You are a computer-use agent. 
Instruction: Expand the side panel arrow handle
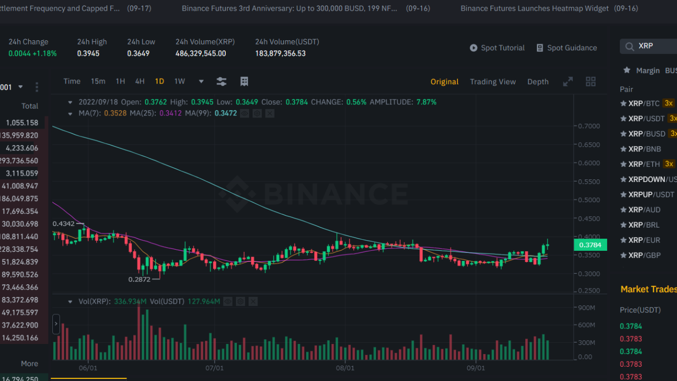point(56,324)
